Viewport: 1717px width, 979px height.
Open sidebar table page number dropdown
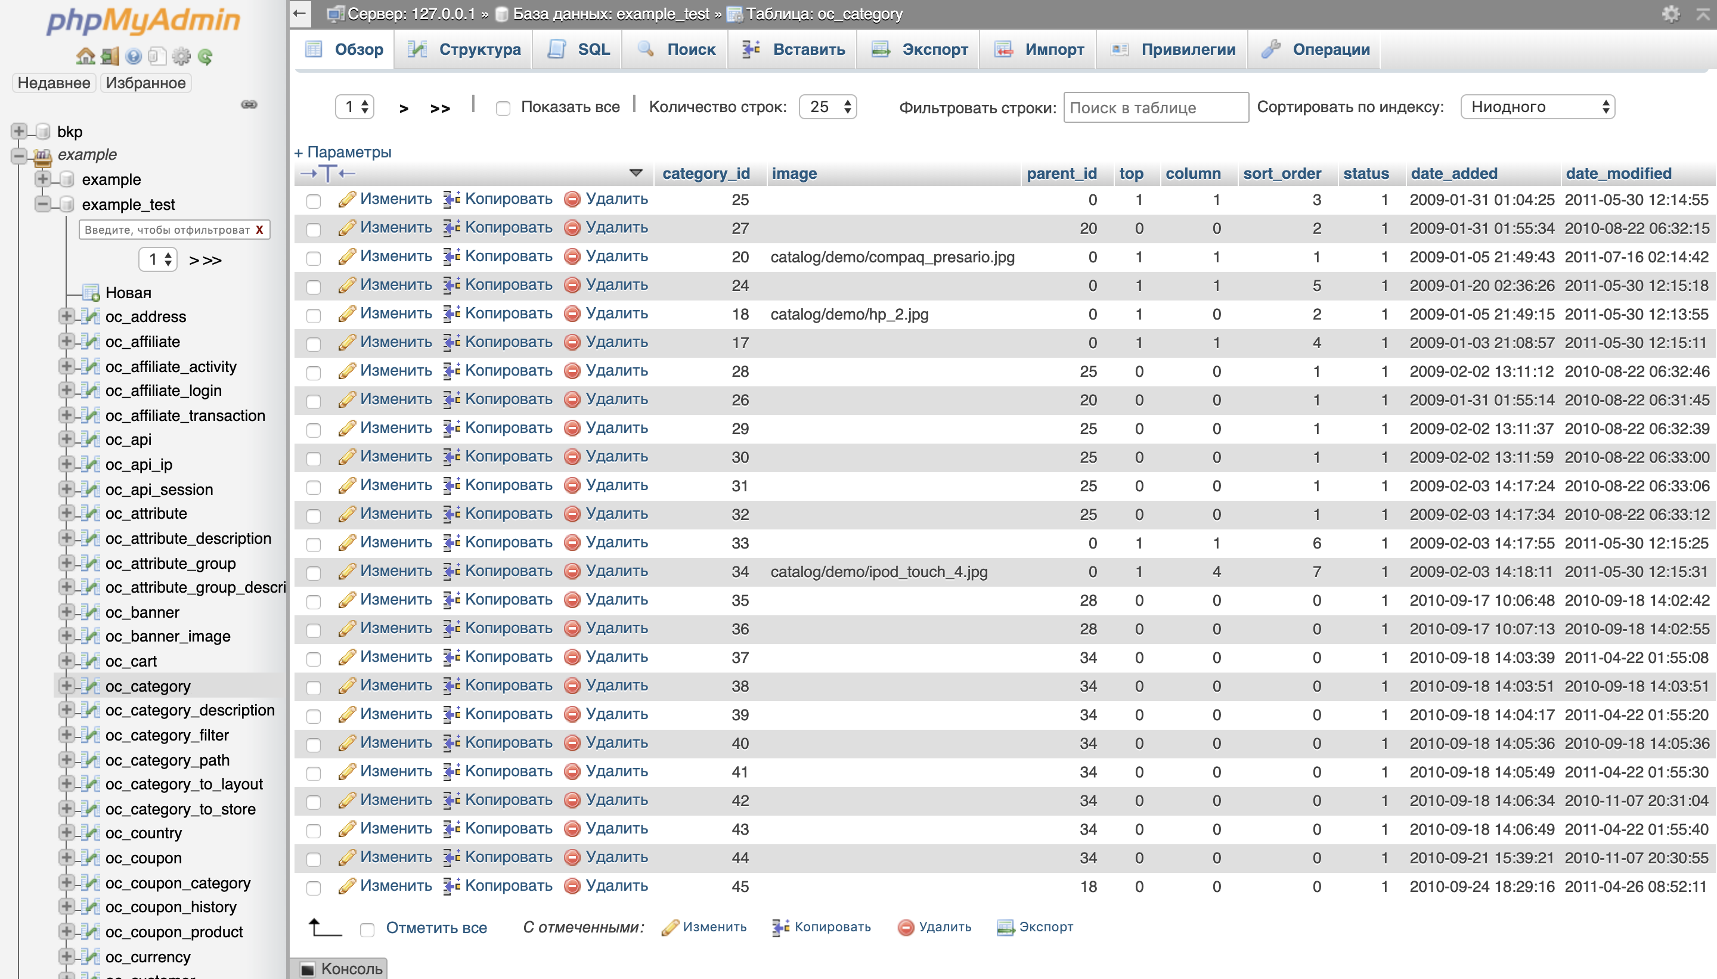pyautogui.click(x=158, y=259)
